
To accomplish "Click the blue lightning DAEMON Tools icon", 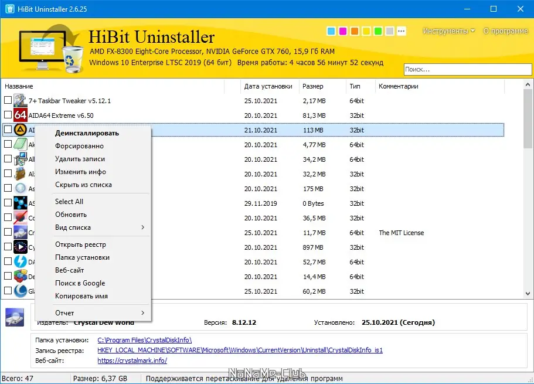I will coord(20,261).
